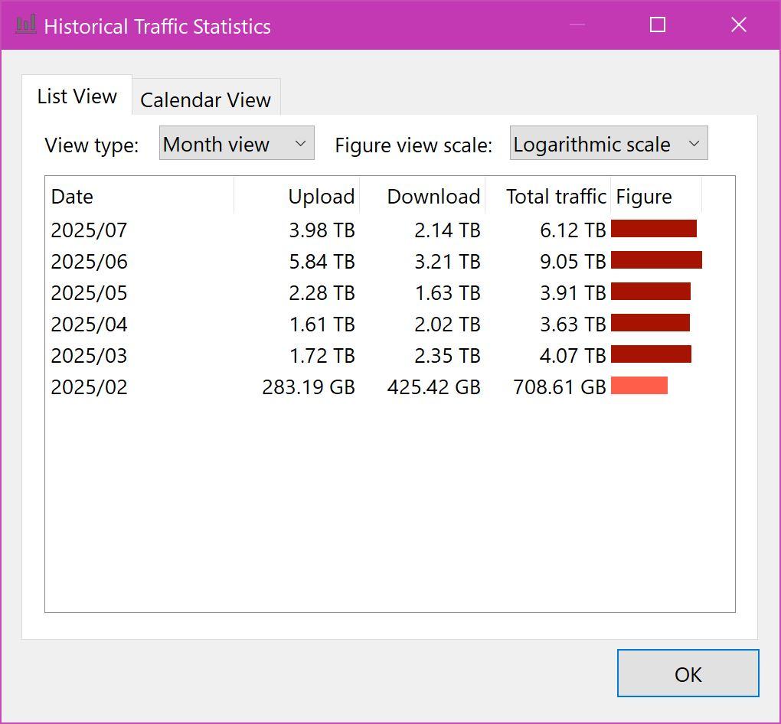Expand the Figure view scale dropdown
781x724 pixels.
(x=608, y=144)
